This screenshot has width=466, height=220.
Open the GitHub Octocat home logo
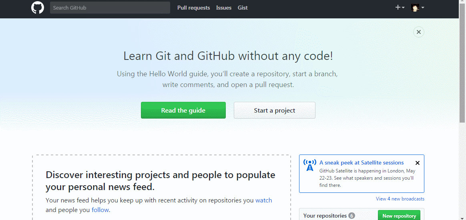point(38,8)
